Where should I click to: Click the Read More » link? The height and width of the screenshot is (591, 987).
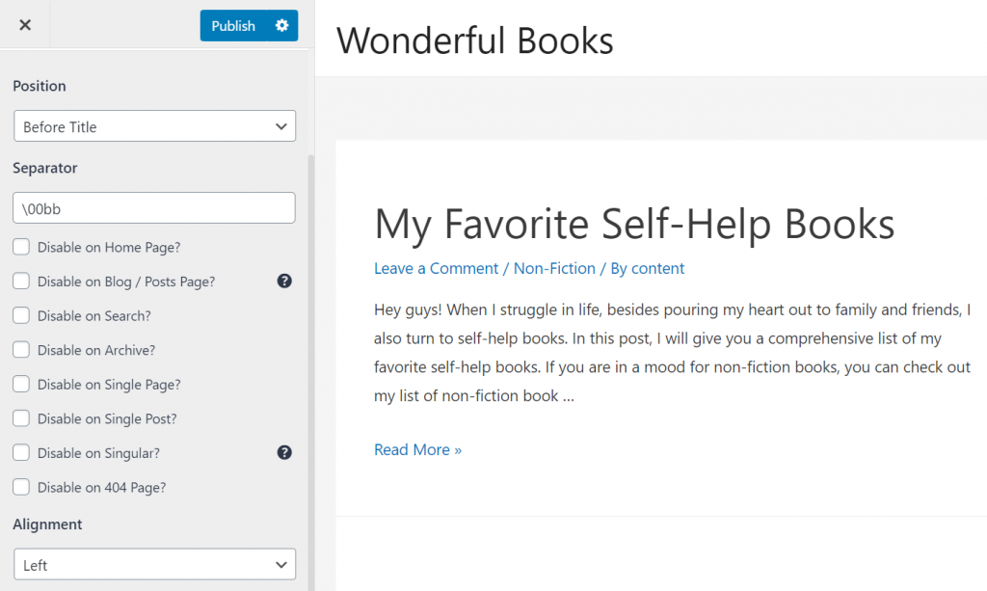click(x=417, y=449)
